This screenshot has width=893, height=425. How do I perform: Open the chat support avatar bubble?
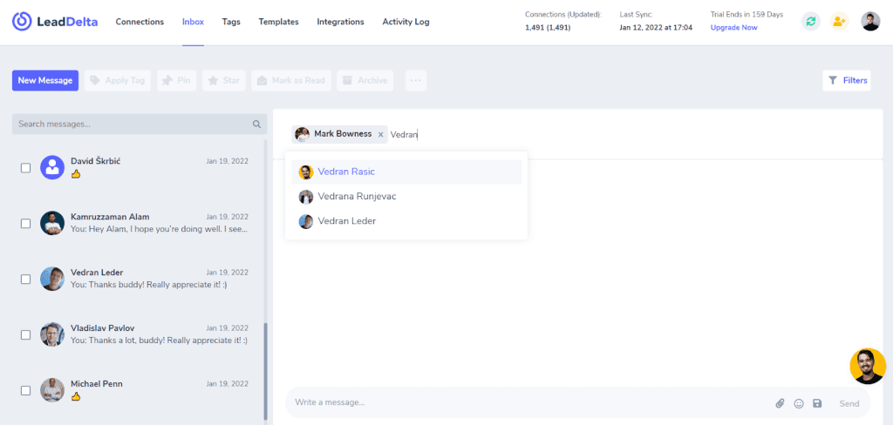pyautogui.click(x=868, y=367)
